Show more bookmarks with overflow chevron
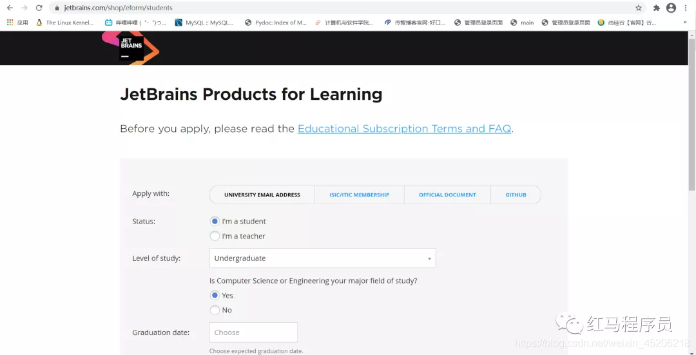Screen dimensions: 696x355 click(x=685, y=23)
